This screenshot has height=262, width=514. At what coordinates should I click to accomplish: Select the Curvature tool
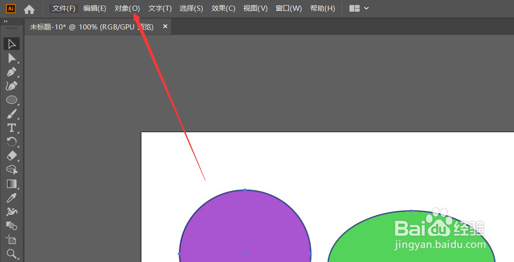(12, 86)
